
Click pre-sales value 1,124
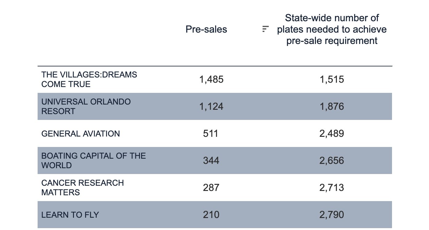pyautogui.click(x=211, y=107)
